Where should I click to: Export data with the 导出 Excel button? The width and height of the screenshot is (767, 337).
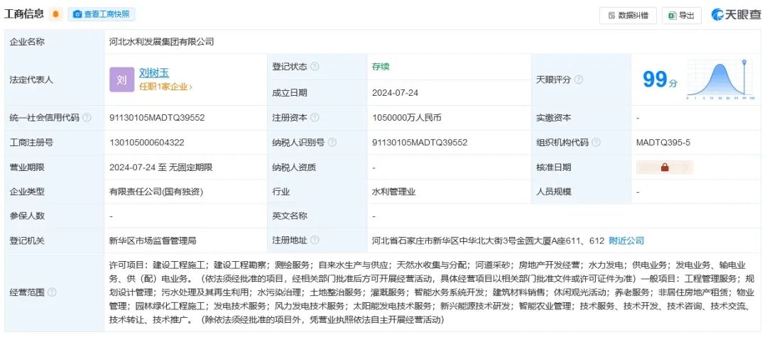click(681, 15)
